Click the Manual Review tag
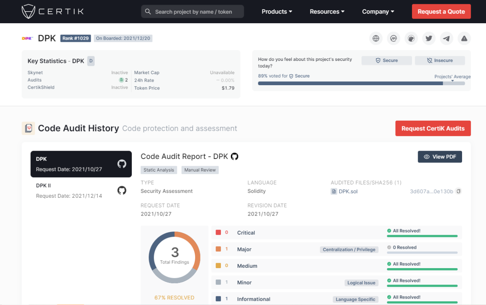The image size is (486, 305). (200, 170)
